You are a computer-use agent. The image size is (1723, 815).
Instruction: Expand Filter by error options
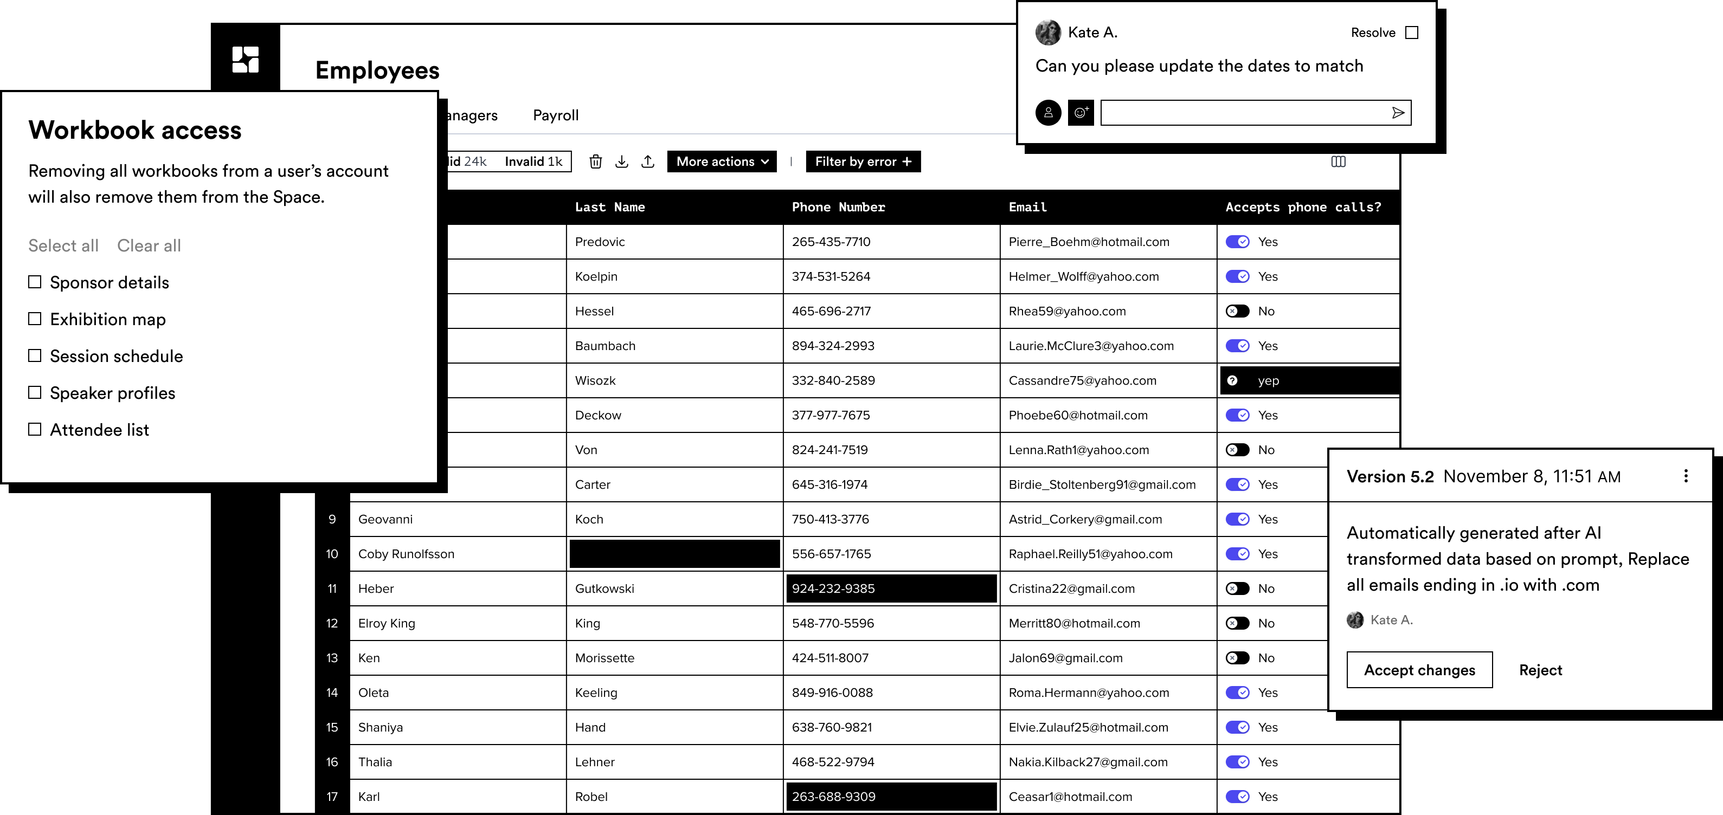coord(863,161)
